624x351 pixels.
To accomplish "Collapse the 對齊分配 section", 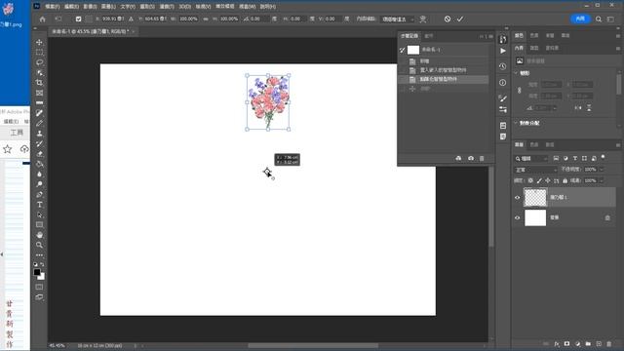I will [516, 123].
